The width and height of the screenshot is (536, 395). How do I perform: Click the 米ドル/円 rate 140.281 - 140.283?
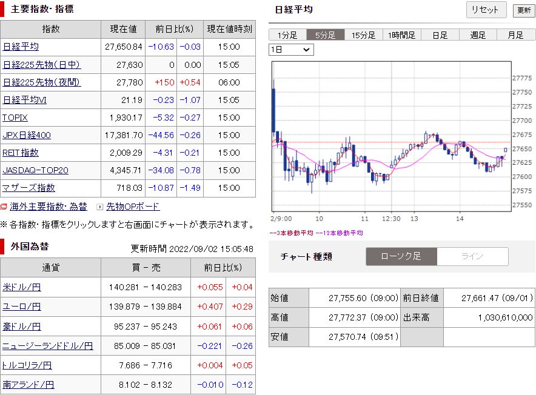point(146,287)
